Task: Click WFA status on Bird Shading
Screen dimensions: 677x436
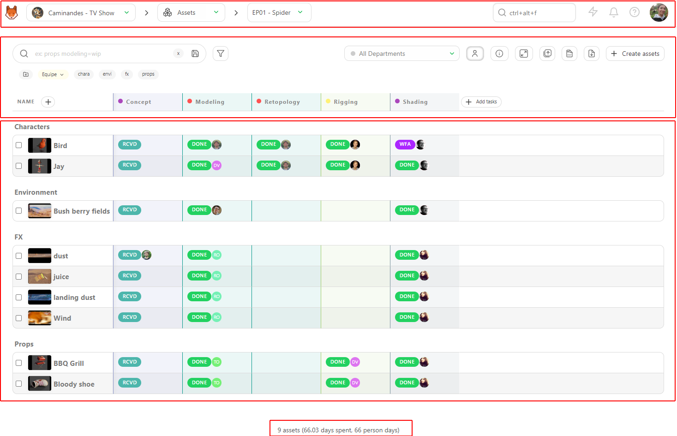Action: point(405,144)
